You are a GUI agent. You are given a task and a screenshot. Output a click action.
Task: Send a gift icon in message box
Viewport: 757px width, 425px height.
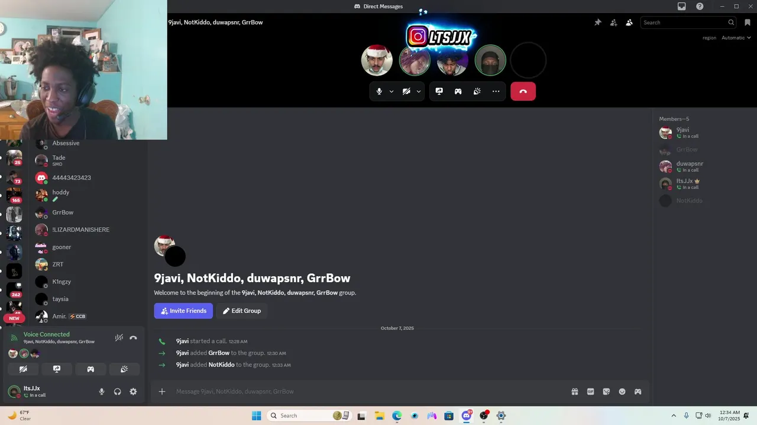(x=575, y=391)
